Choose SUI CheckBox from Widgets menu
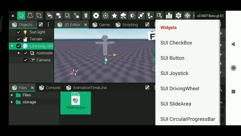 (188, 43)
